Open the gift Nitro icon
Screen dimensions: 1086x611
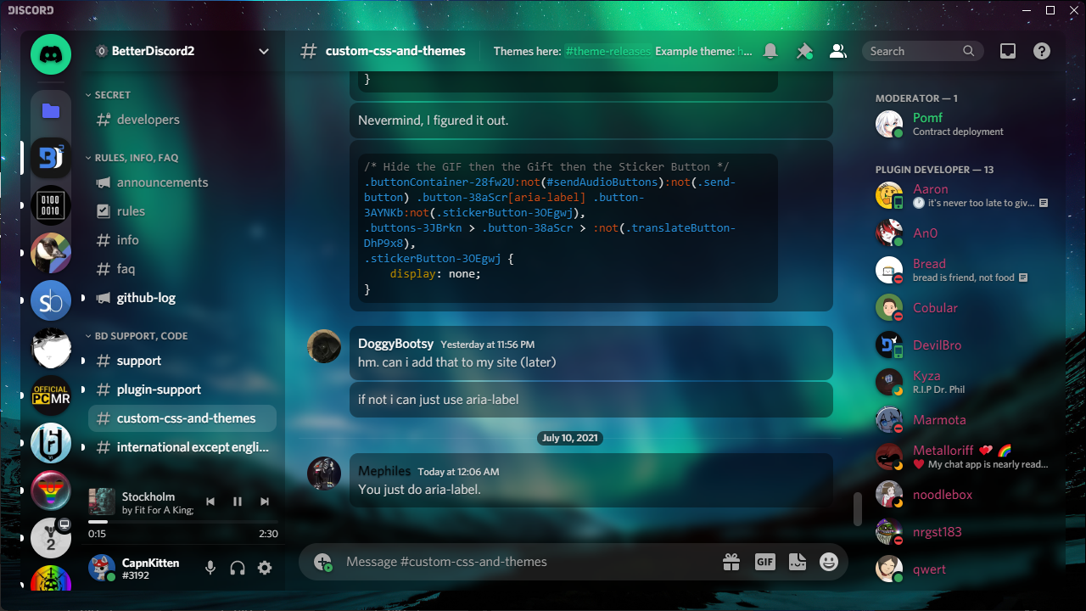pos(731,562)
